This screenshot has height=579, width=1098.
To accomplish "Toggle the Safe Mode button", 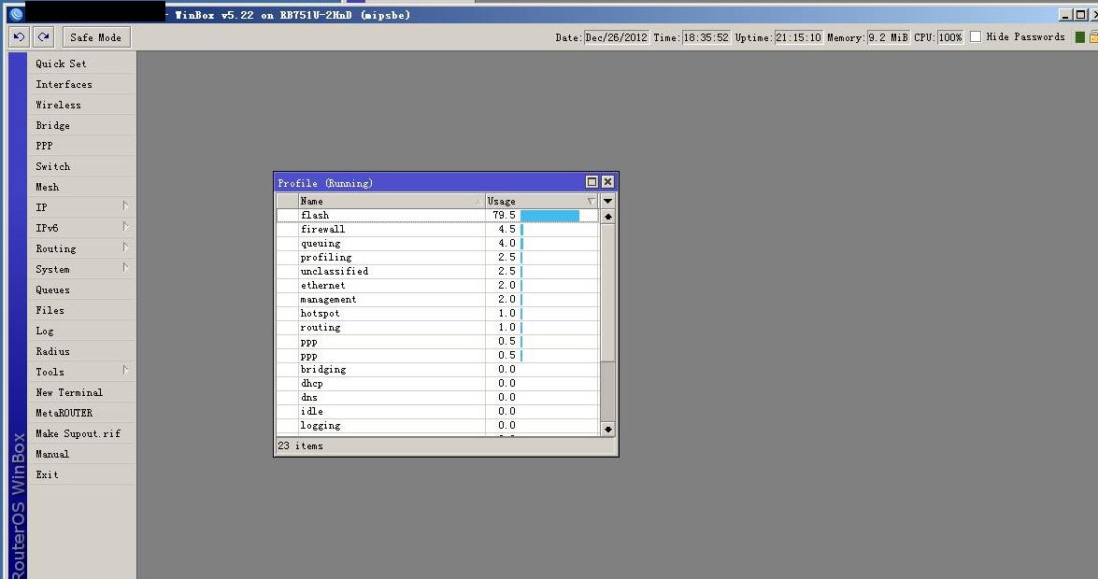I will pyautogui.click(x=96, y=37).
